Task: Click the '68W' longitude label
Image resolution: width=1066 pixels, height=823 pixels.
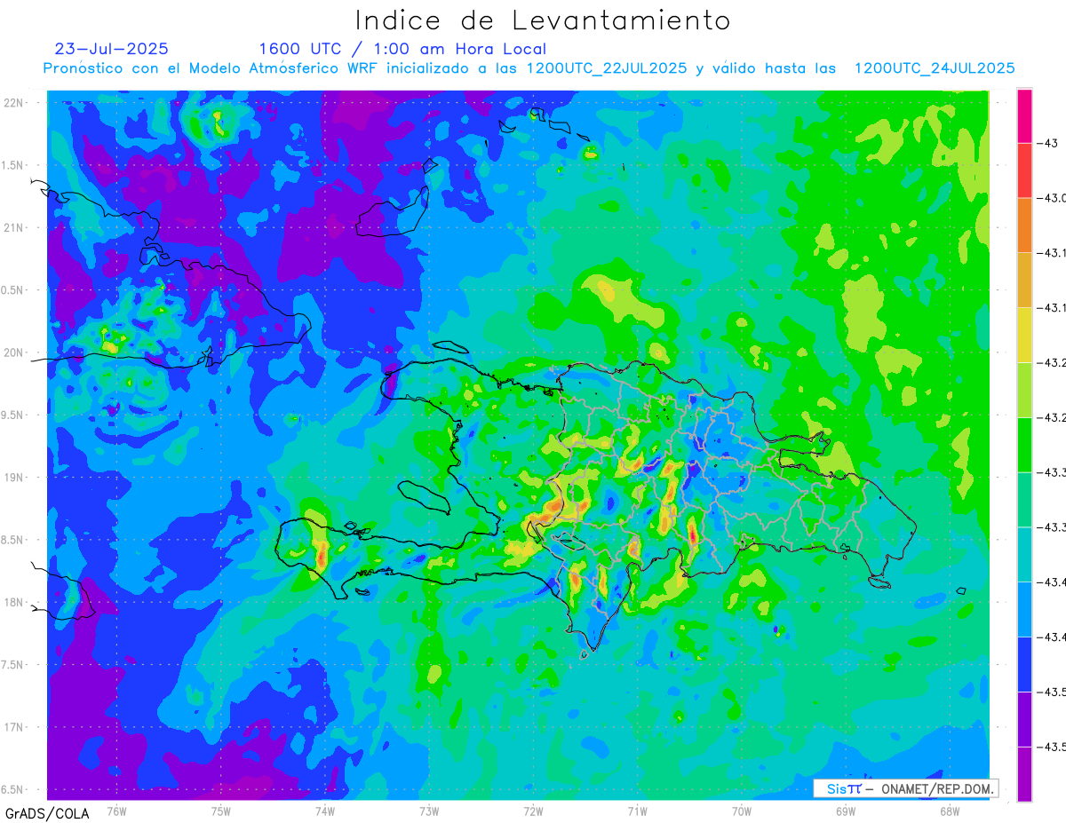Action: [x=950, y=811]
